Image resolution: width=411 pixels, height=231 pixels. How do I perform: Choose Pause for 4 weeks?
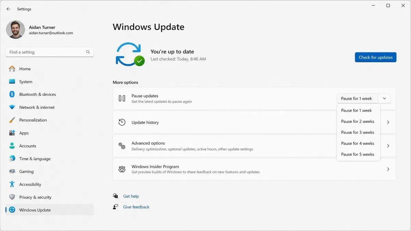pos(358,143)
